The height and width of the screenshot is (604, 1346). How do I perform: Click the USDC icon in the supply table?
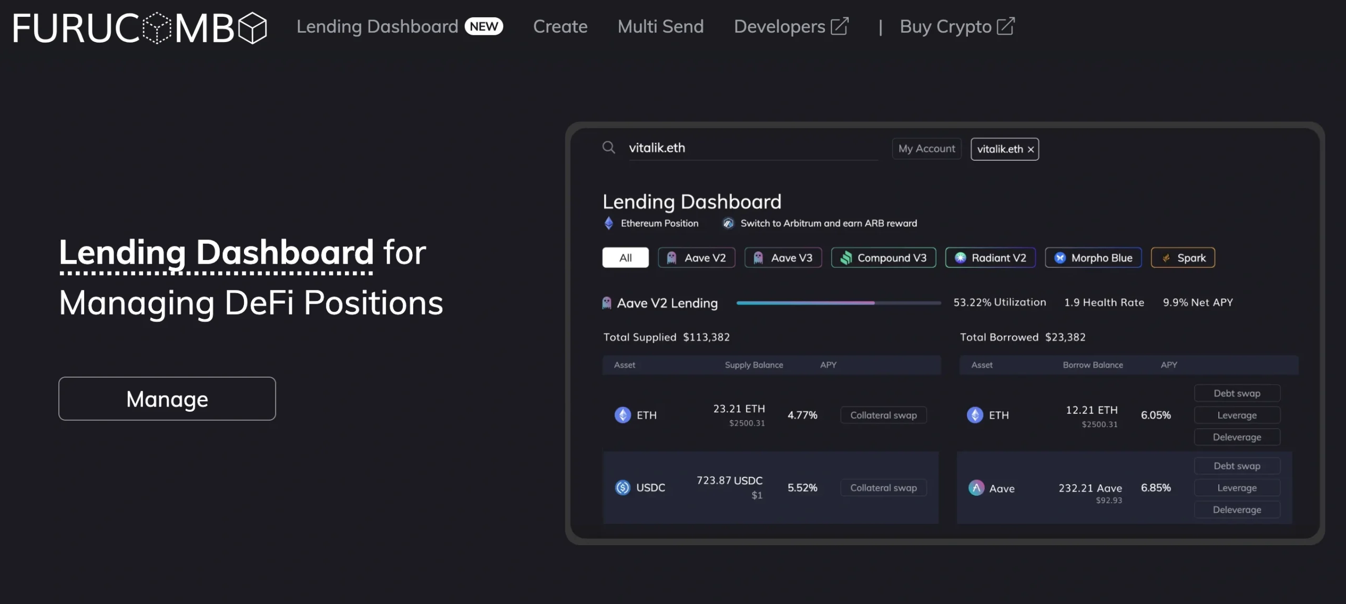[623, 487]
